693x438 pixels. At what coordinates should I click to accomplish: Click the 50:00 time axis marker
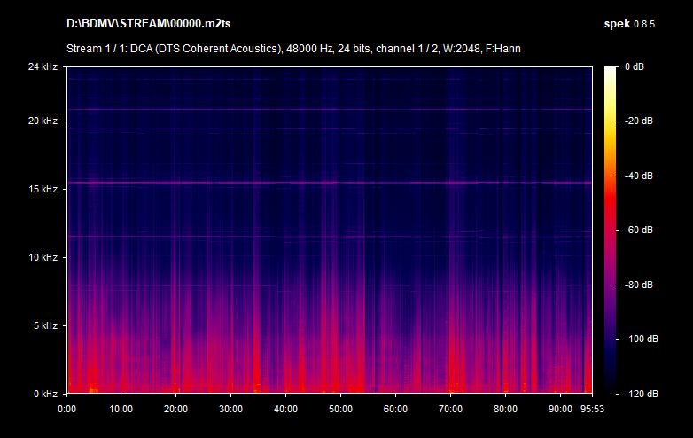340,409
